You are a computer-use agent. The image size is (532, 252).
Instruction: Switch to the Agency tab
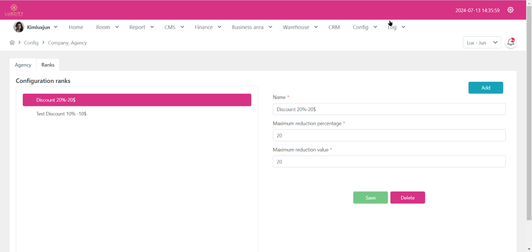click(23, 65)
